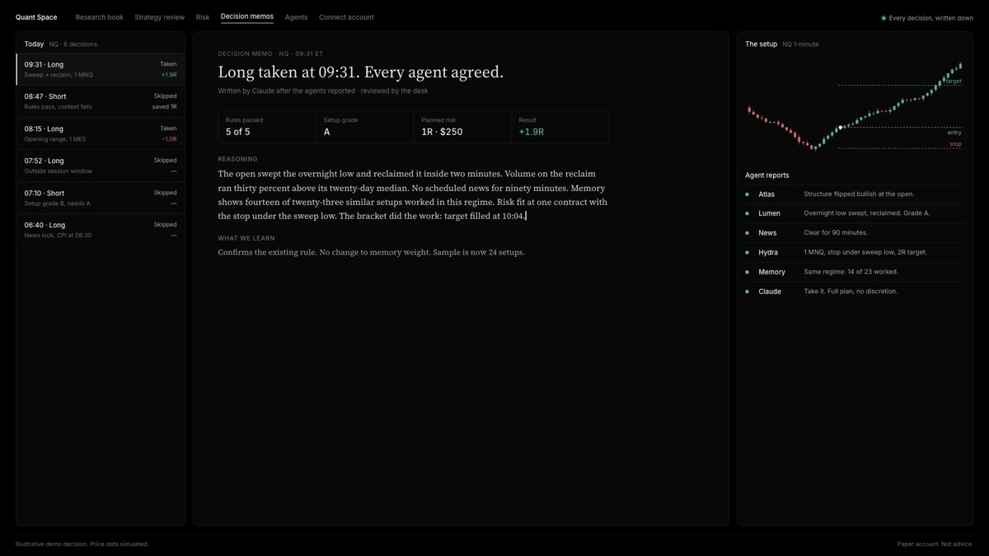This screenshot has height=556, width=989.
Task: Click the green status dot beside Atlas
Action: tap(747, 194)
